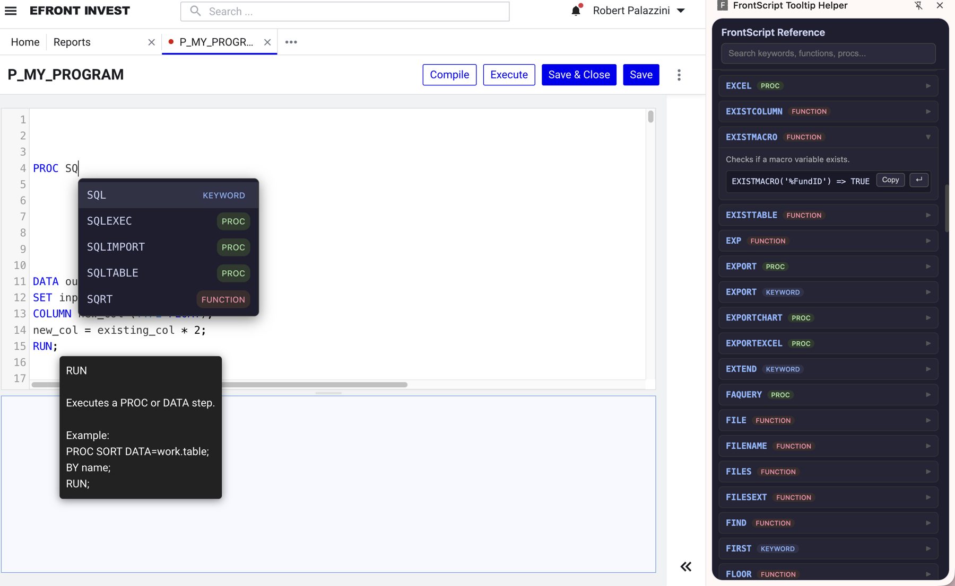Screen dimensions: 955x586
Task: Choose SQL keyword from autocomplete list
Action: pyautogui.click(x=168, y=195)
